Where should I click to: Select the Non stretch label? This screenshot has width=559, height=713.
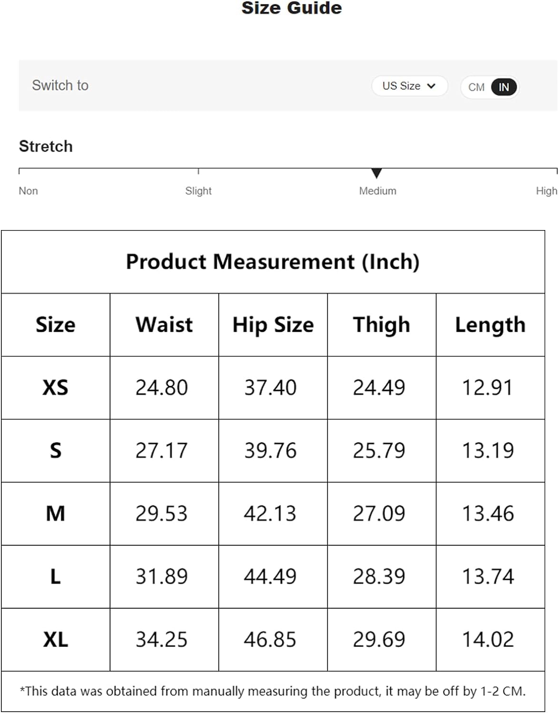28,191
